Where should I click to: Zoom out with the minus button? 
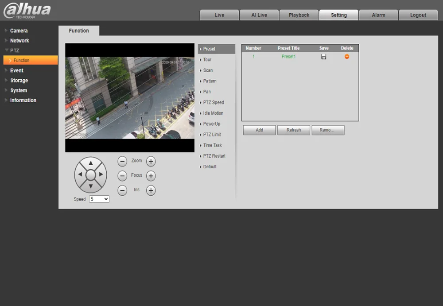pos(122,161)
